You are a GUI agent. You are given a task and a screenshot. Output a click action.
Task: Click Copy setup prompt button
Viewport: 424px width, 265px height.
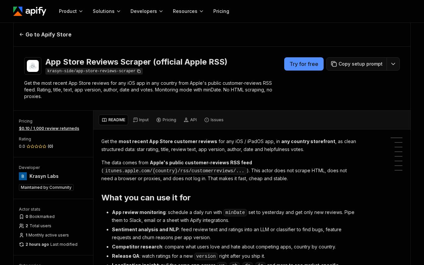357,64
